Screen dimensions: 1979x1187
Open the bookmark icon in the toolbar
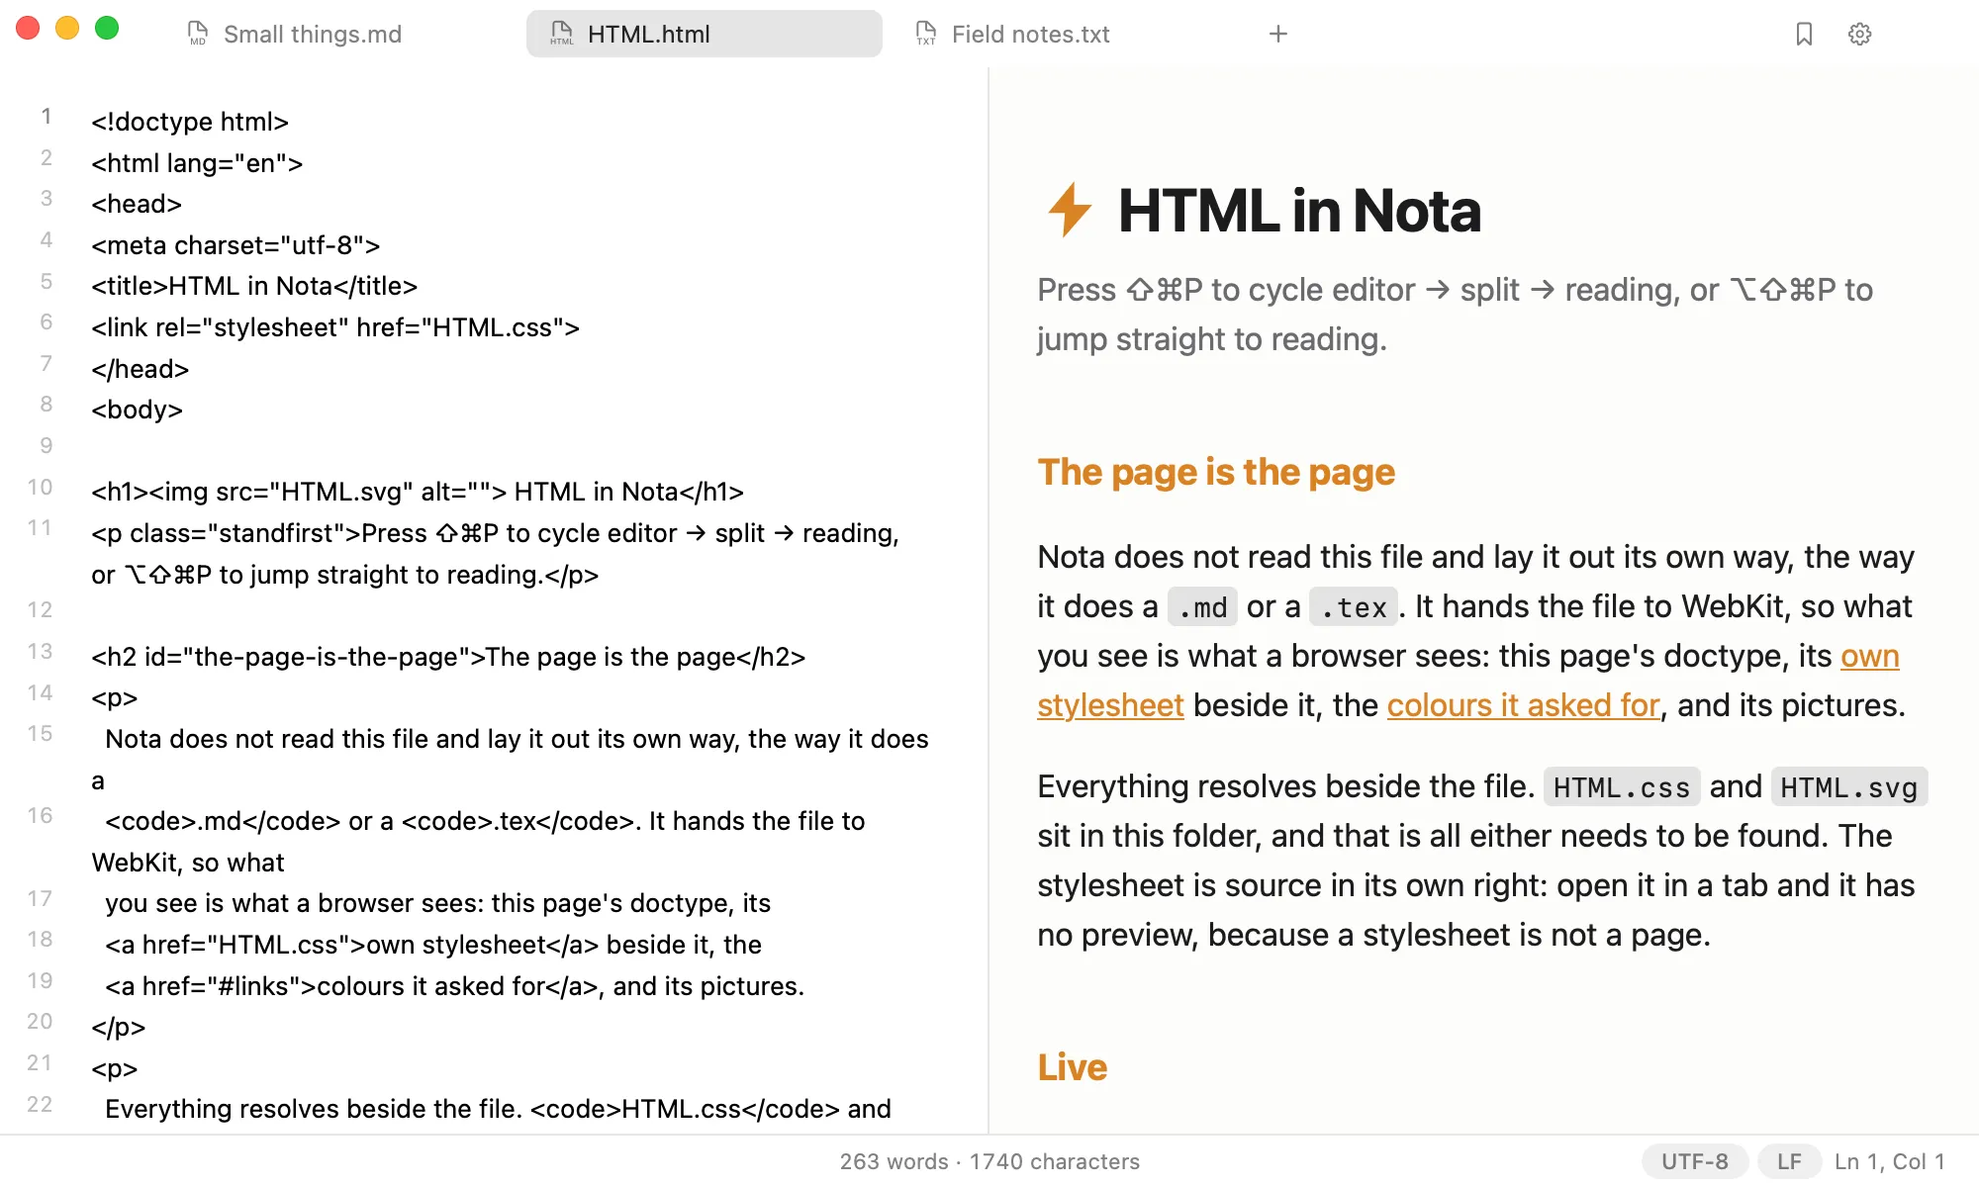tap(1804, 34)
